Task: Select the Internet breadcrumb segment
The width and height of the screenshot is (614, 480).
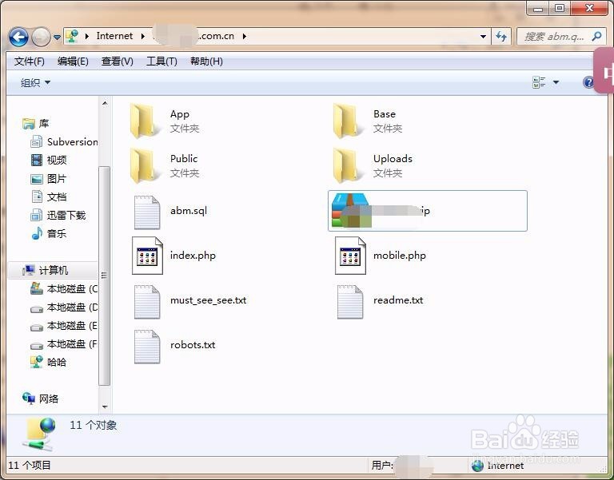Action: [x=114, y=36]
